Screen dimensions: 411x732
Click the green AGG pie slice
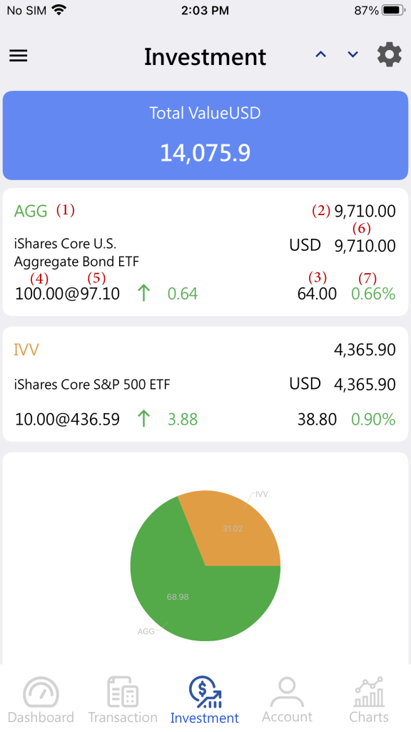coord(186,602)
